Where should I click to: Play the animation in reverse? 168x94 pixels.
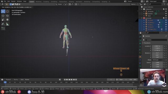pyautogui.click(x=69, y=80)
